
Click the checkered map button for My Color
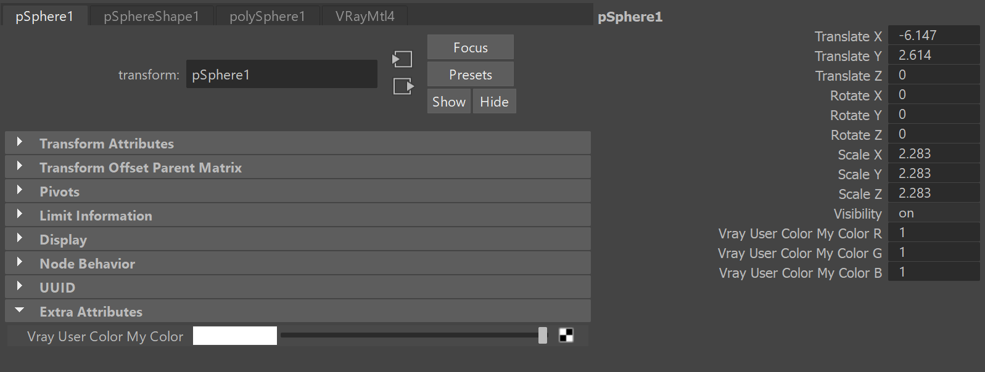566,335
